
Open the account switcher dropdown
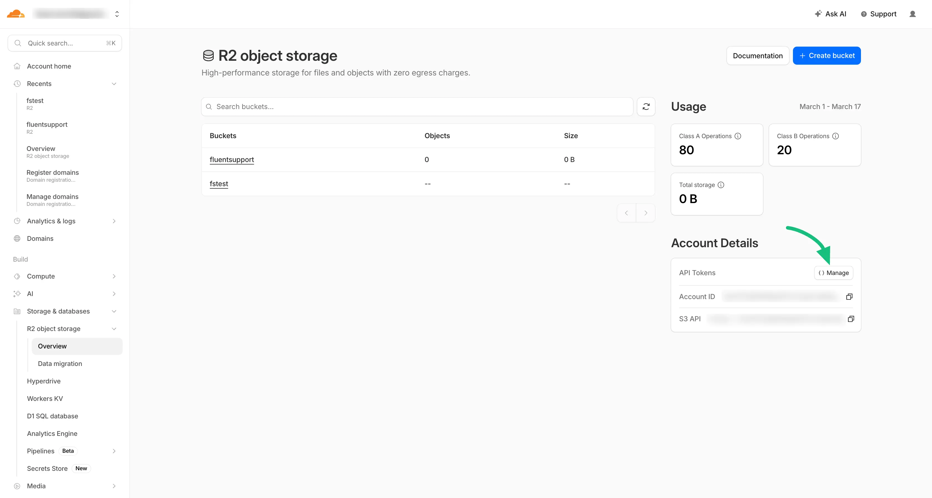pos(117,14)
